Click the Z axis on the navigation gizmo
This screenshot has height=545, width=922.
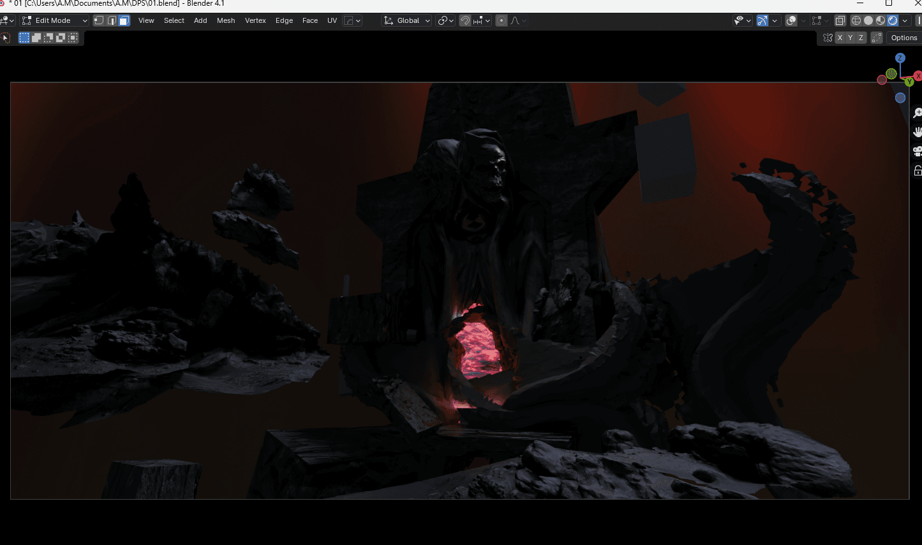[x=900, y=58]
